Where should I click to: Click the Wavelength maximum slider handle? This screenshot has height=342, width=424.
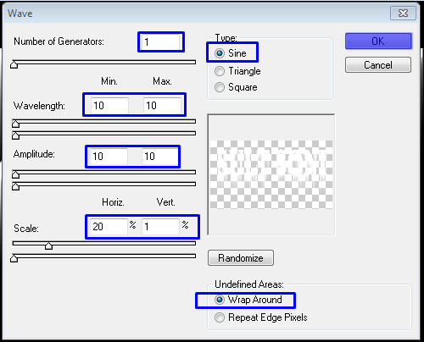pos(16,135)
